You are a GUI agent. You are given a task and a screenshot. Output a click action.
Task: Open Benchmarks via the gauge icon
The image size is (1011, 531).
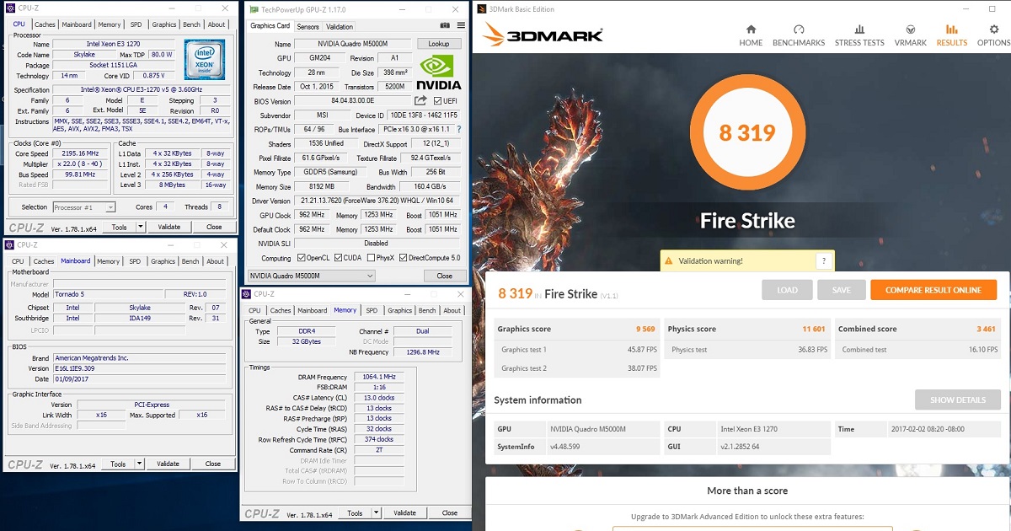pos(799,35)
